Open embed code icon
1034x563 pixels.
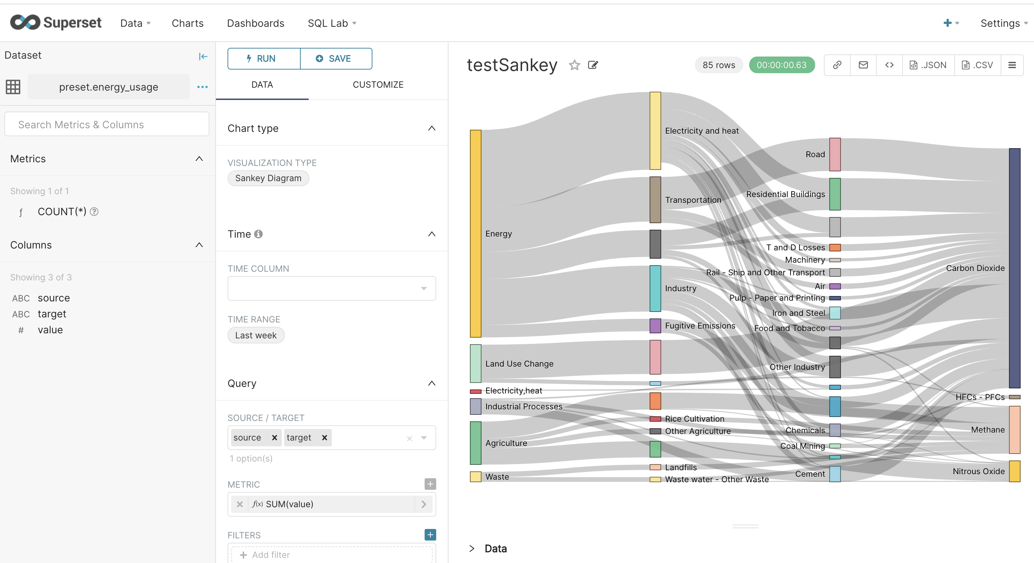[x=889, y=65]
